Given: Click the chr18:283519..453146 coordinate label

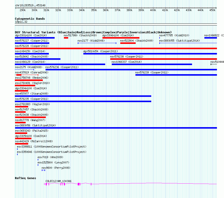Looking at the screenshot, I should click(x=30, y=5).
